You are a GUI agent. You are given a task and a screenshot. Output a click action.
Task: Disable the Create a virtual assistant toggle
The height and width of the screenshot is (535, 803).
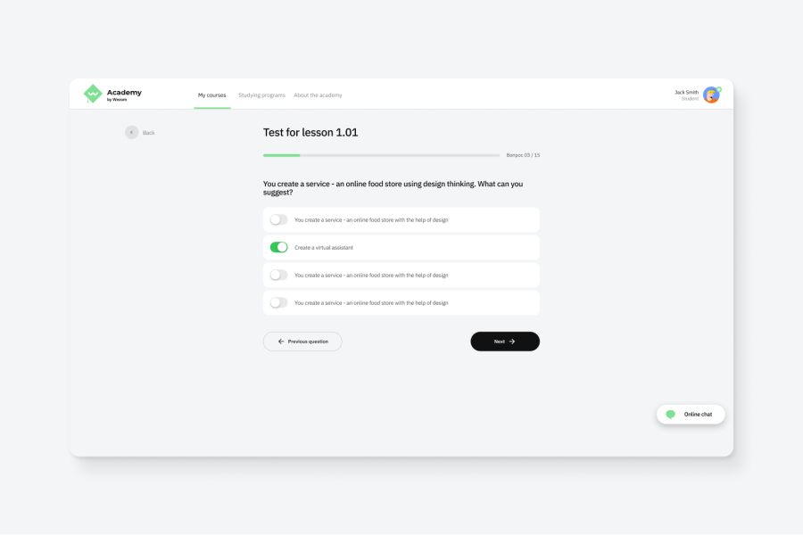278,247
